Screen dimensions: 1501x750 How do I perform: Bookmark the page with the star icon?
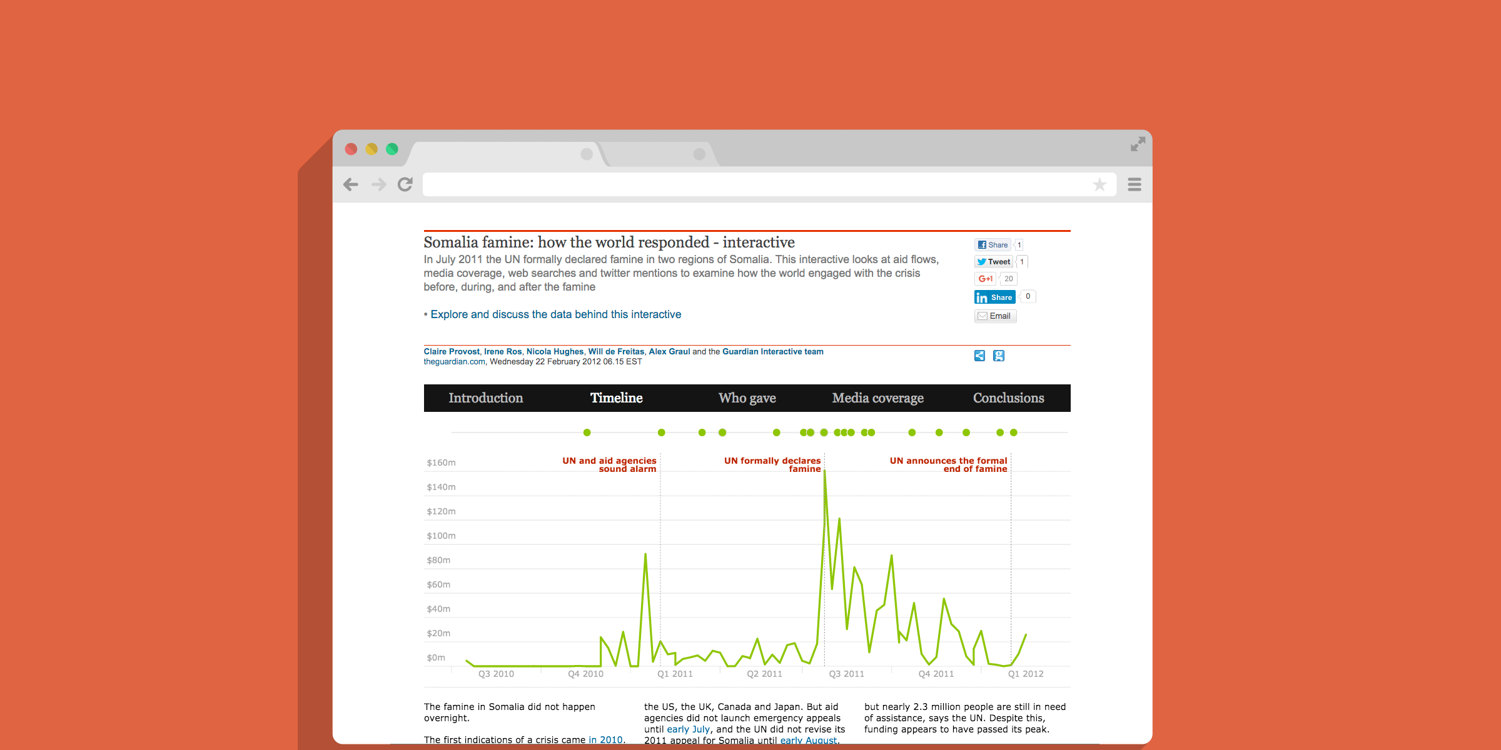tap(1099, 184)
